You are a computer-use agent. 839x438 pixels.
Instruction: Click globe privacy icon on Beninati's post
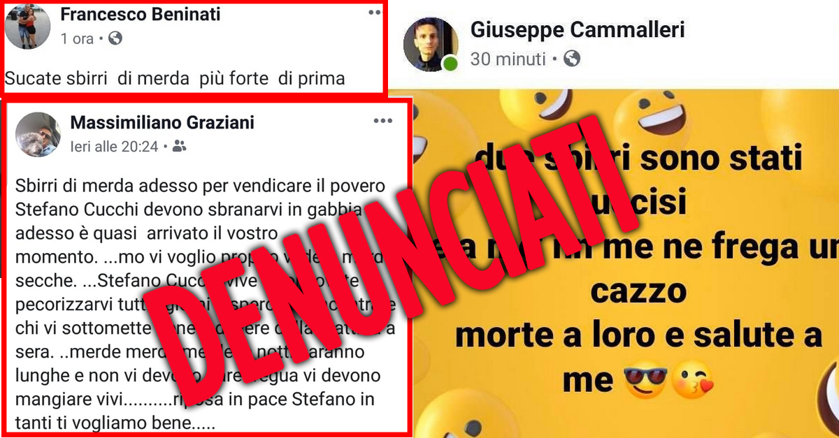115,39
